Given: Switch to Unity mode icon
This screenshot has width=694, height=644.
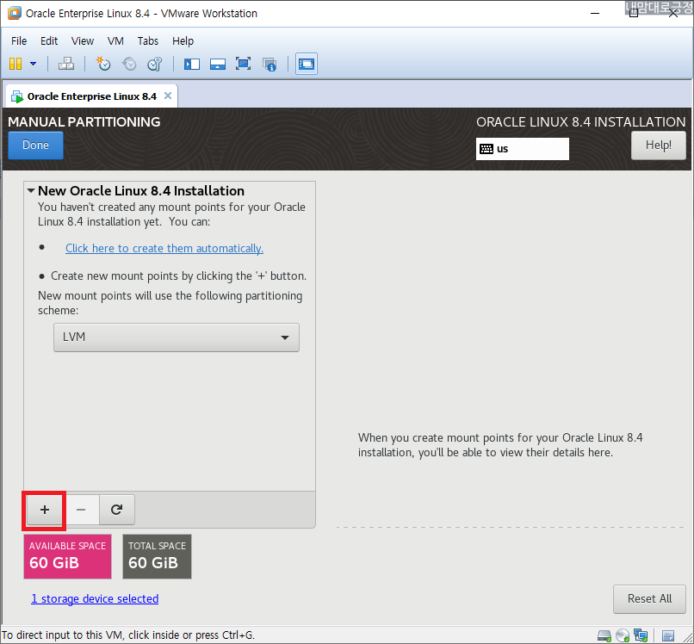Looking at the screenshot, I should [270, 65].
